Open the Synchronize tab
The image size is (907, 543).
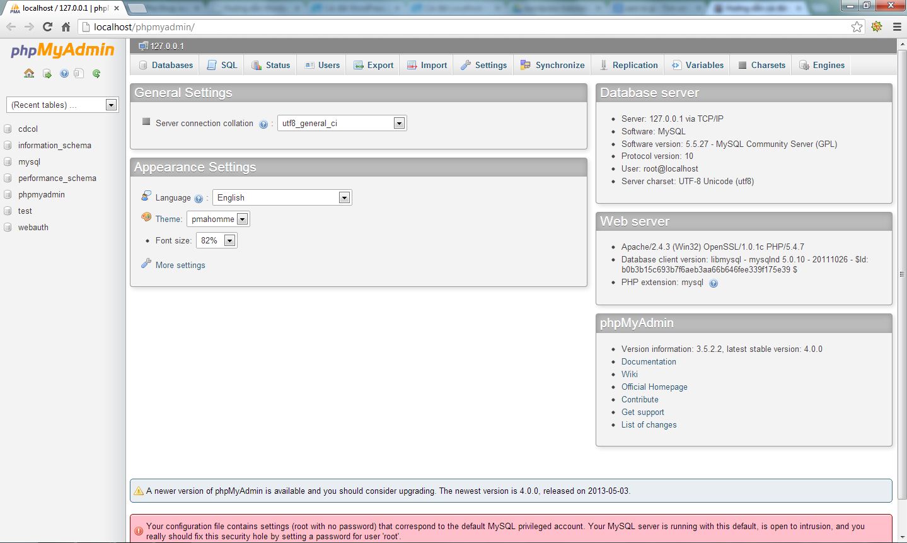[x=553, y=65]
